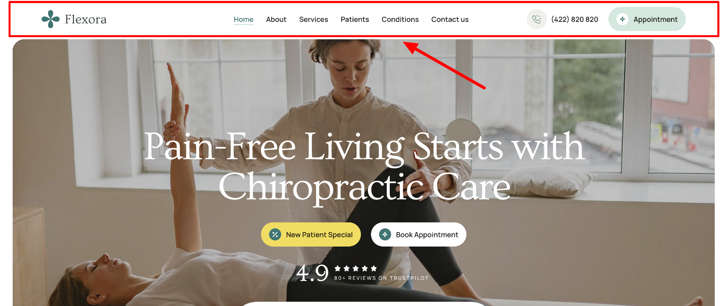Screen dimensions: 727x306
Task: Click the phone handset icon
Action: point(536,19)
